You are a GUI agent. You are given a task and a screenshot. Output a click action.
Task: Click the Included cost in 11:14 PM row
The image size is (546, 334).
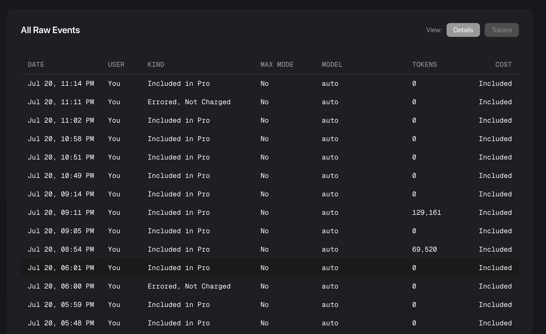[x=495, y=83]
